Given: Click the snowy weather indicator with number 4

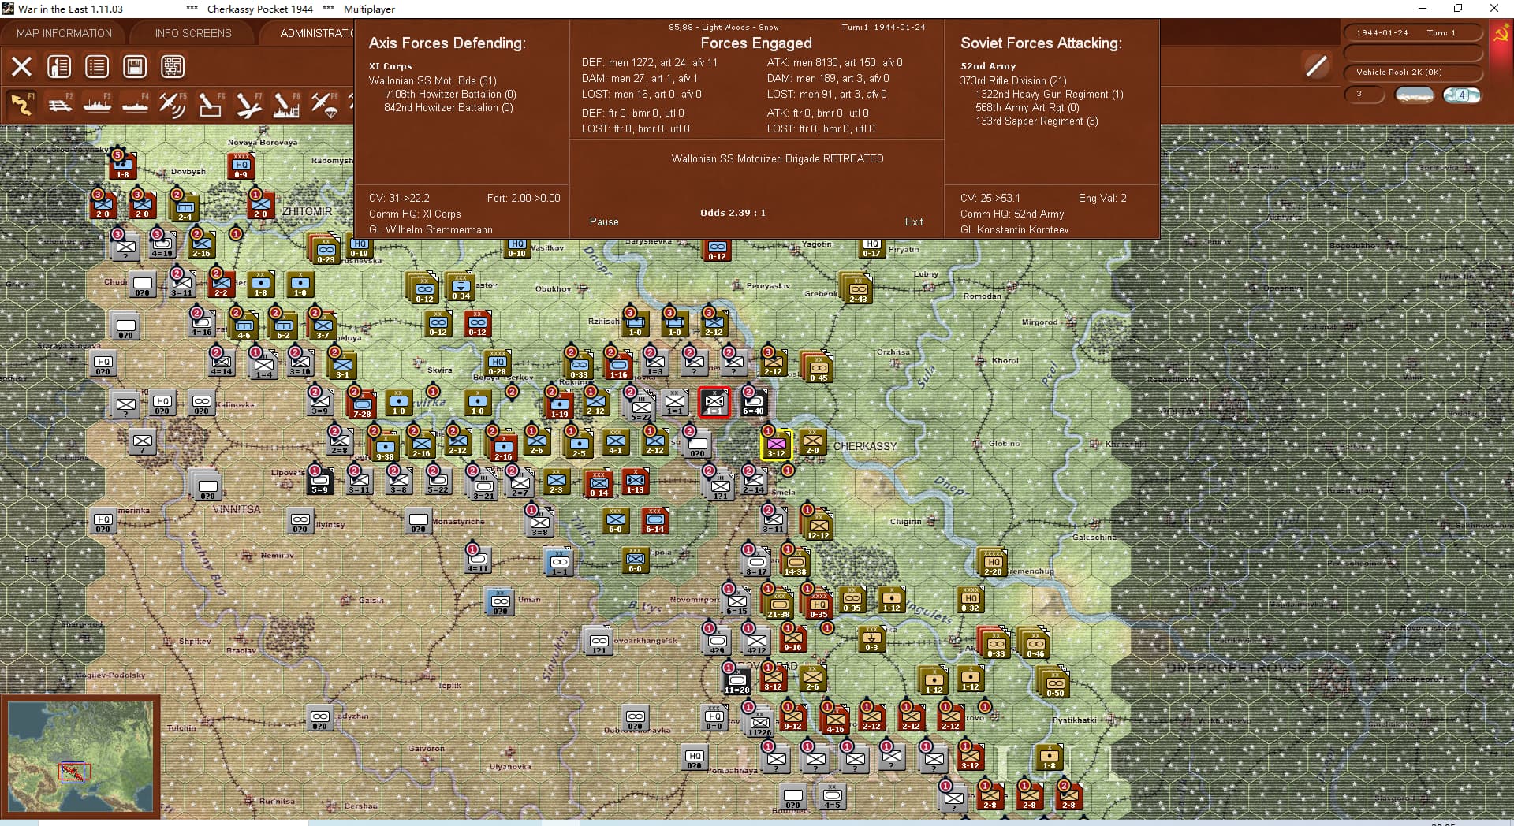Looking at the screenshot, I should [1462, 95].
